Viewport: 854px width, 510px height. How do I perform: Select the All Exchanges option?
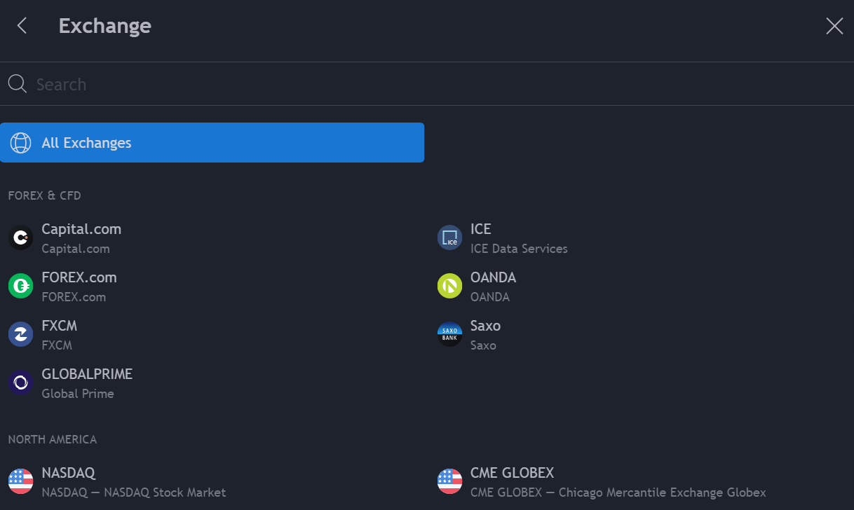point(212,143)
